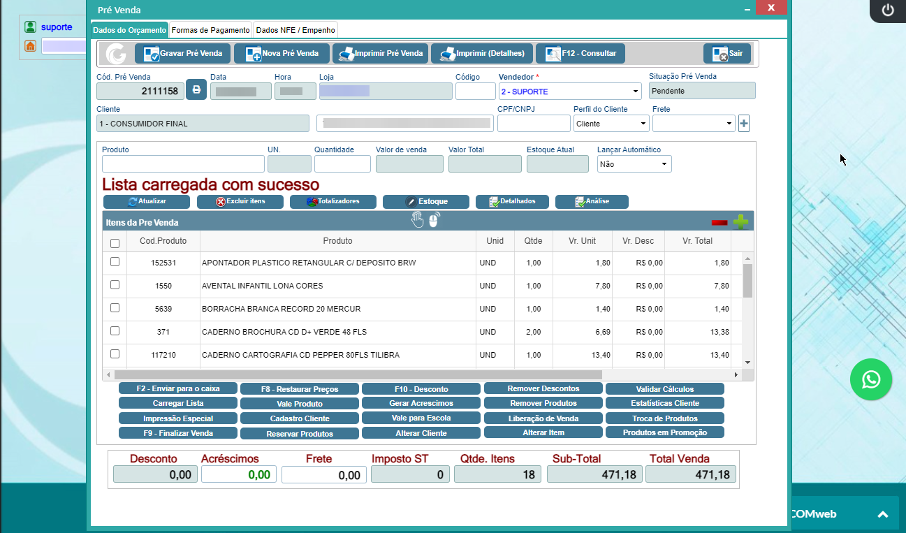Click Produtos em Promoção button
This screenshot has width=906, height=533.
(x=665, y=432)
